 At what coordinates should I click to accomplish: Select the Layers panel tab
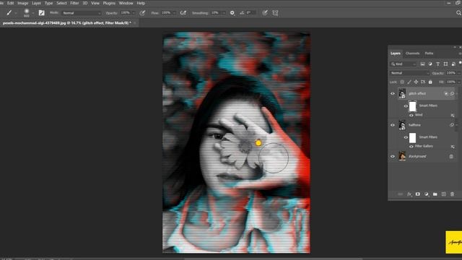tap(396, 53)
